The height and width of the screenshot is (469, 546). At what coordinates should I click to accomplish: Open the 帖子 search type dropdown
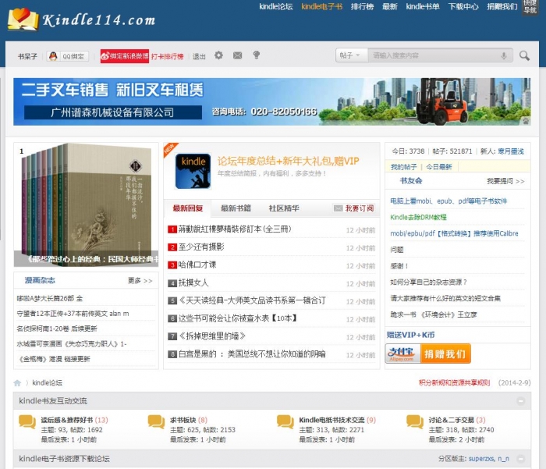coord(352,55)
